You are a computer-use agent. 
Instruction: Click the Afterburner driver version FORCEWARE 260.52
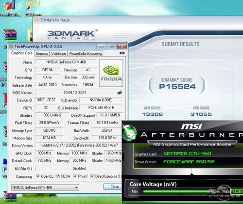click(x=189, y=162)
